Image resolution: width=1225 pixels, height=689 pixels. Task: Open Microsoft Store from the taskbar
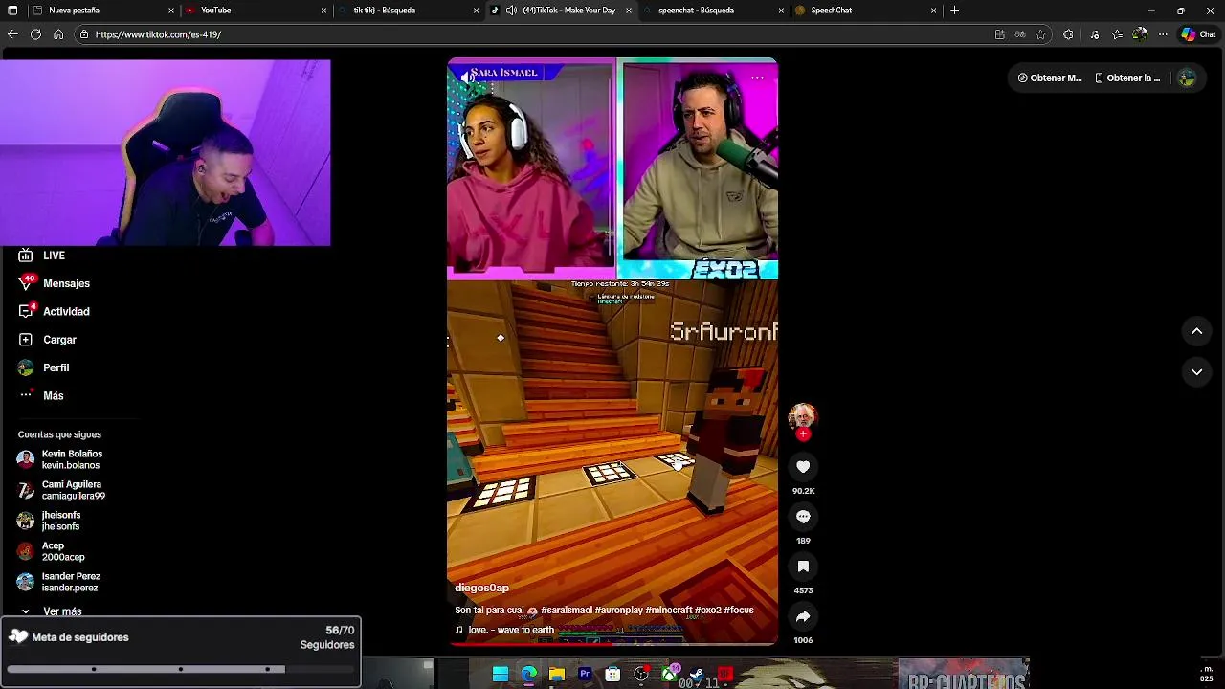612,675
